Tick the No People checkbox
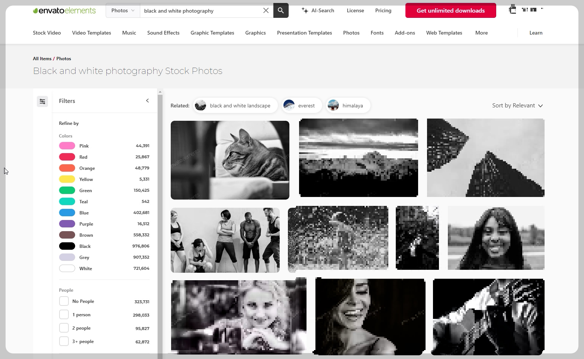 pyautogui.click(x=64, y=301)
